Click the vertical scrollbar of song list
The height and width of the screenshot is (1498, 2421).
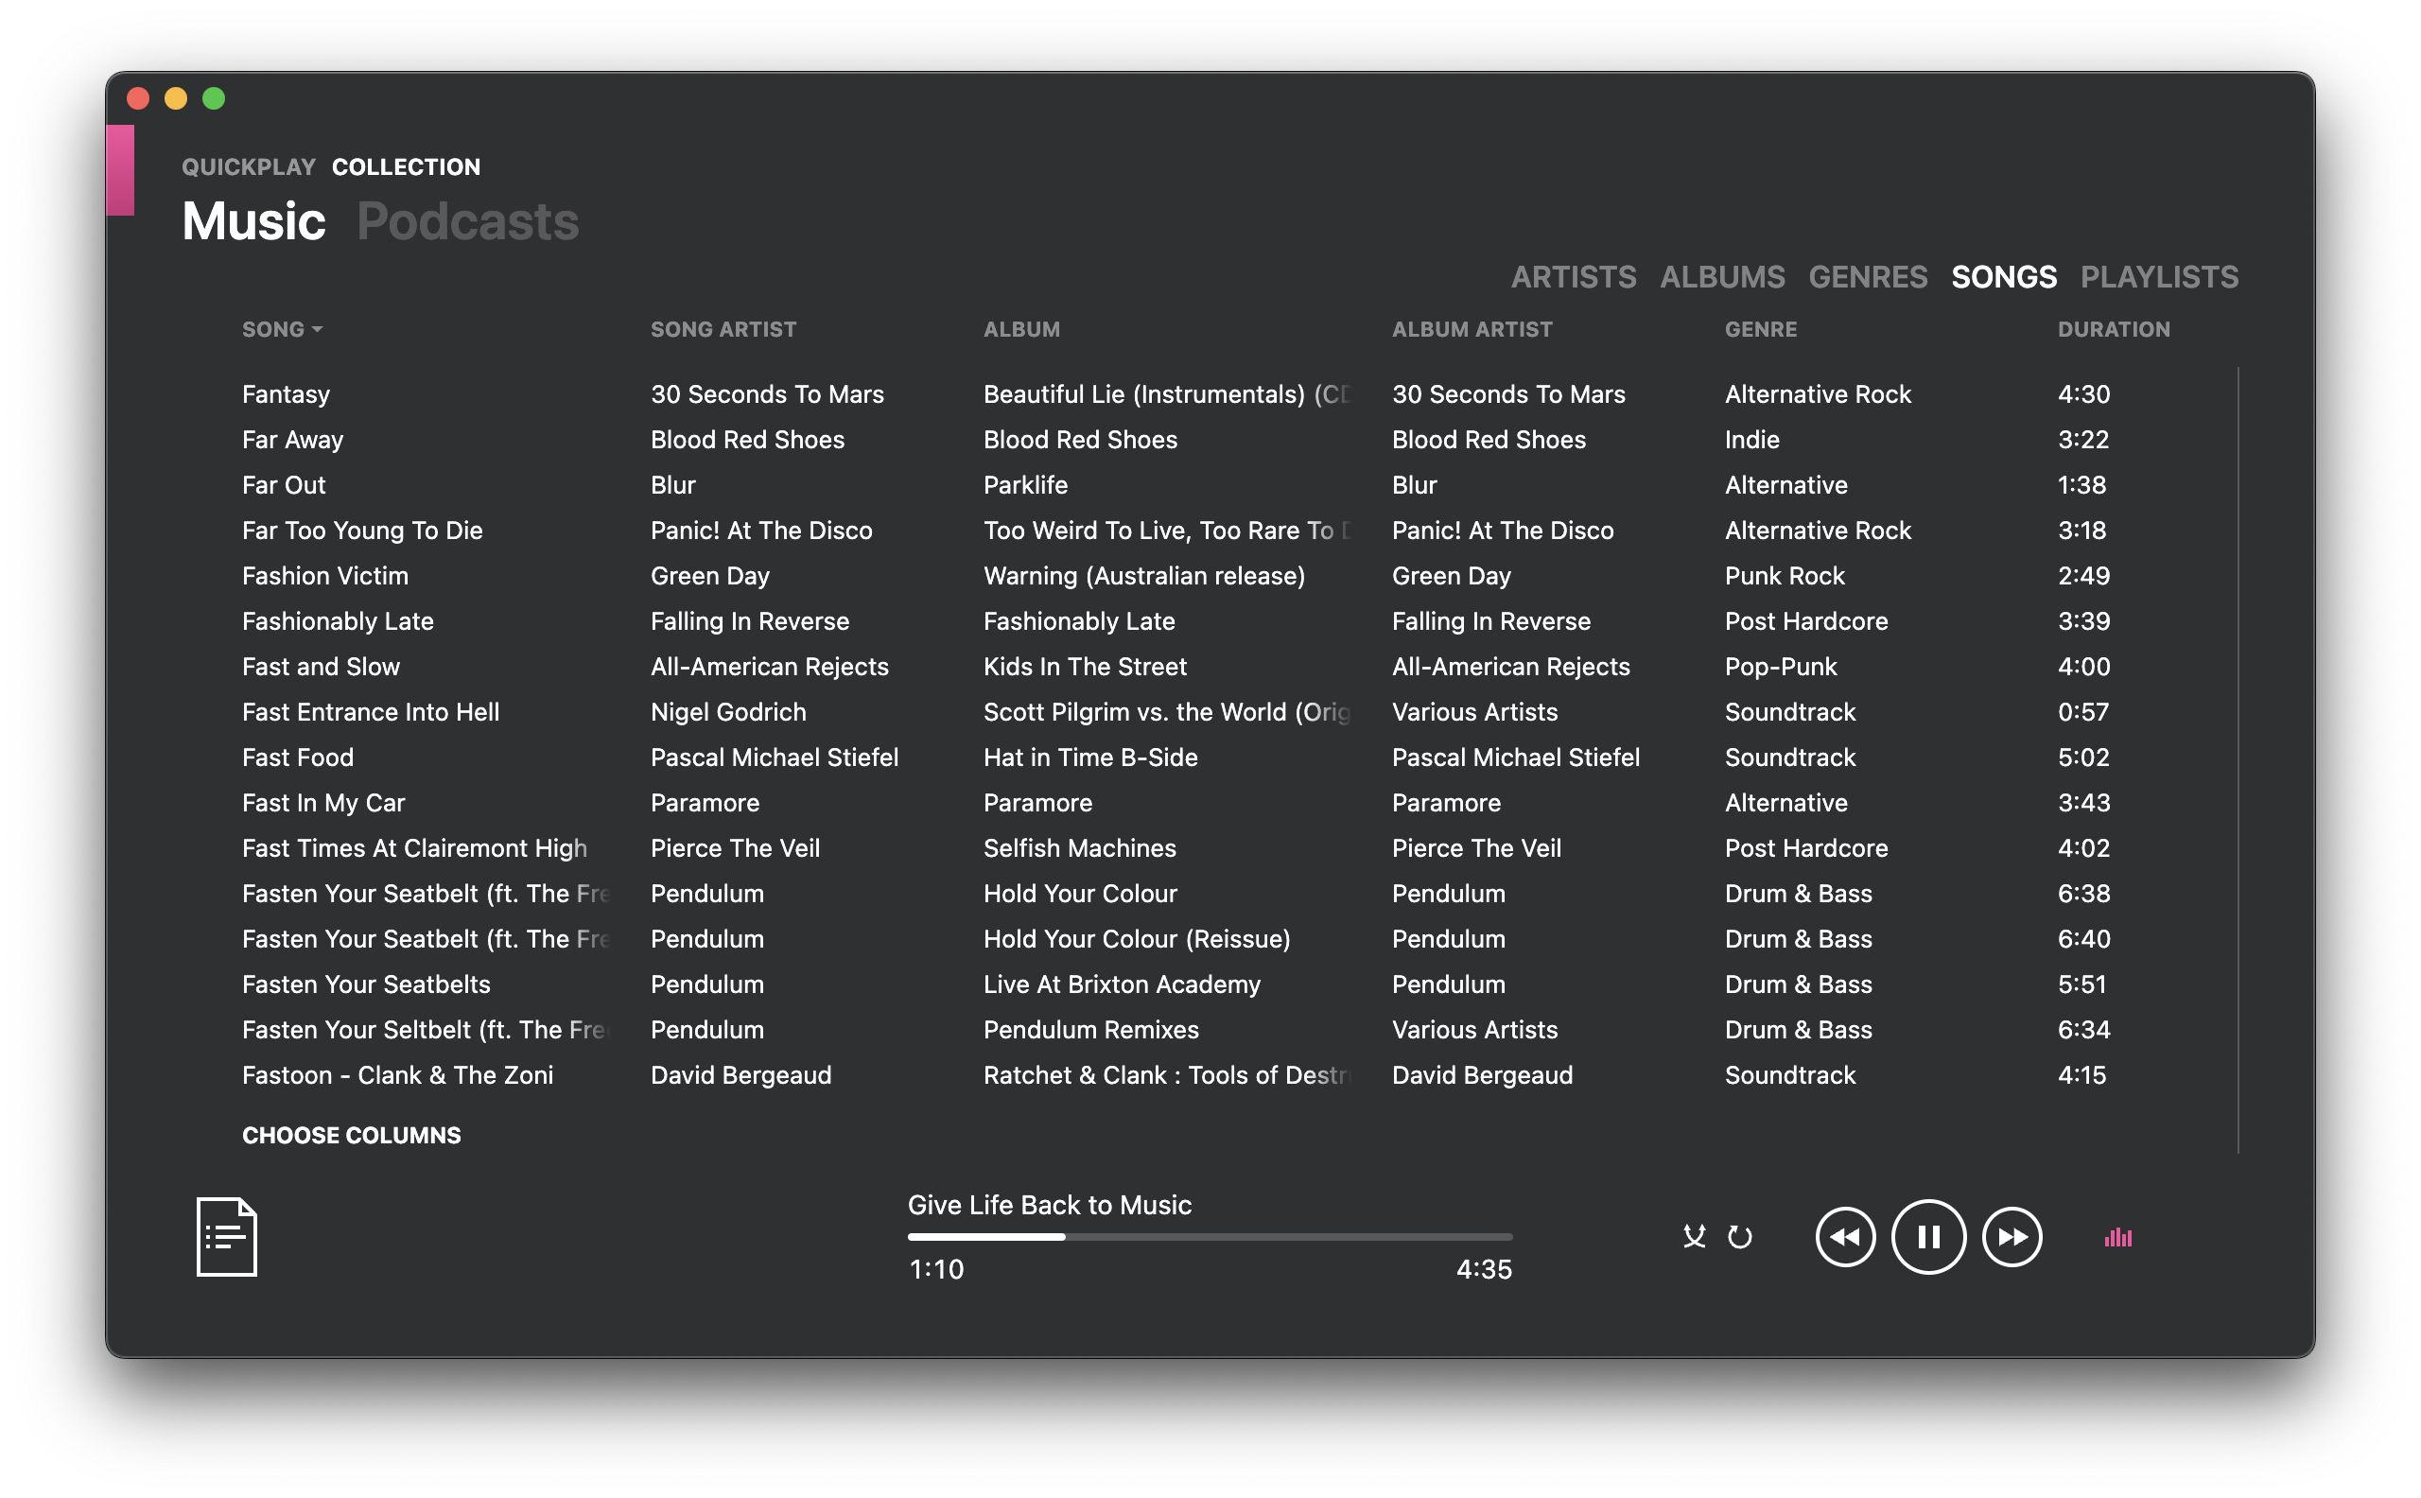click(x=2237, y=758)
